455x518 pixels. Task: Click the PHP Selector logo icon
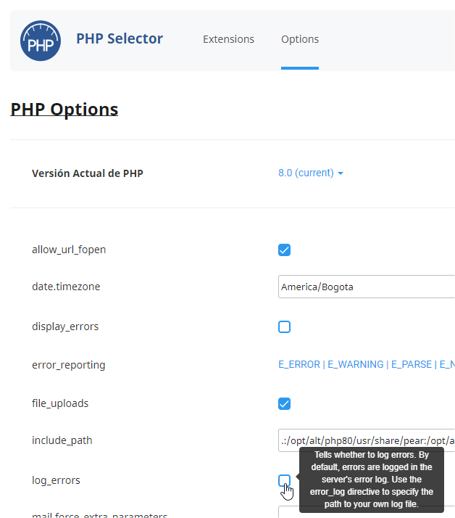[x=41, y=41]
